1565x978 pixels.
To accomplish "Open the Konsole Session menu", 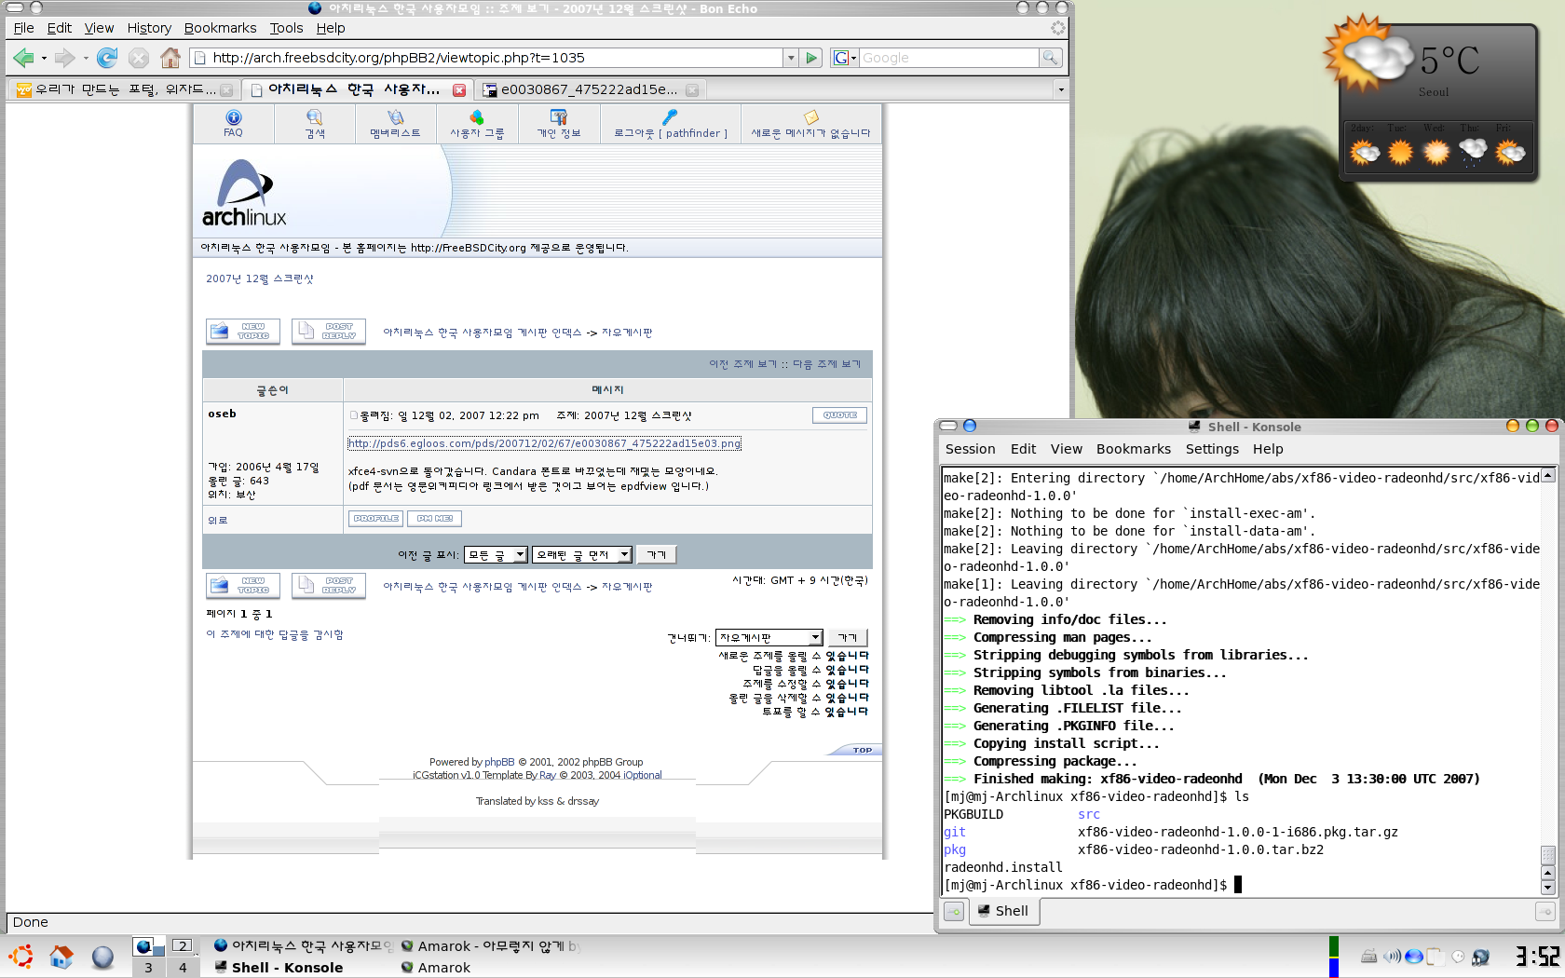I will 970,449.
